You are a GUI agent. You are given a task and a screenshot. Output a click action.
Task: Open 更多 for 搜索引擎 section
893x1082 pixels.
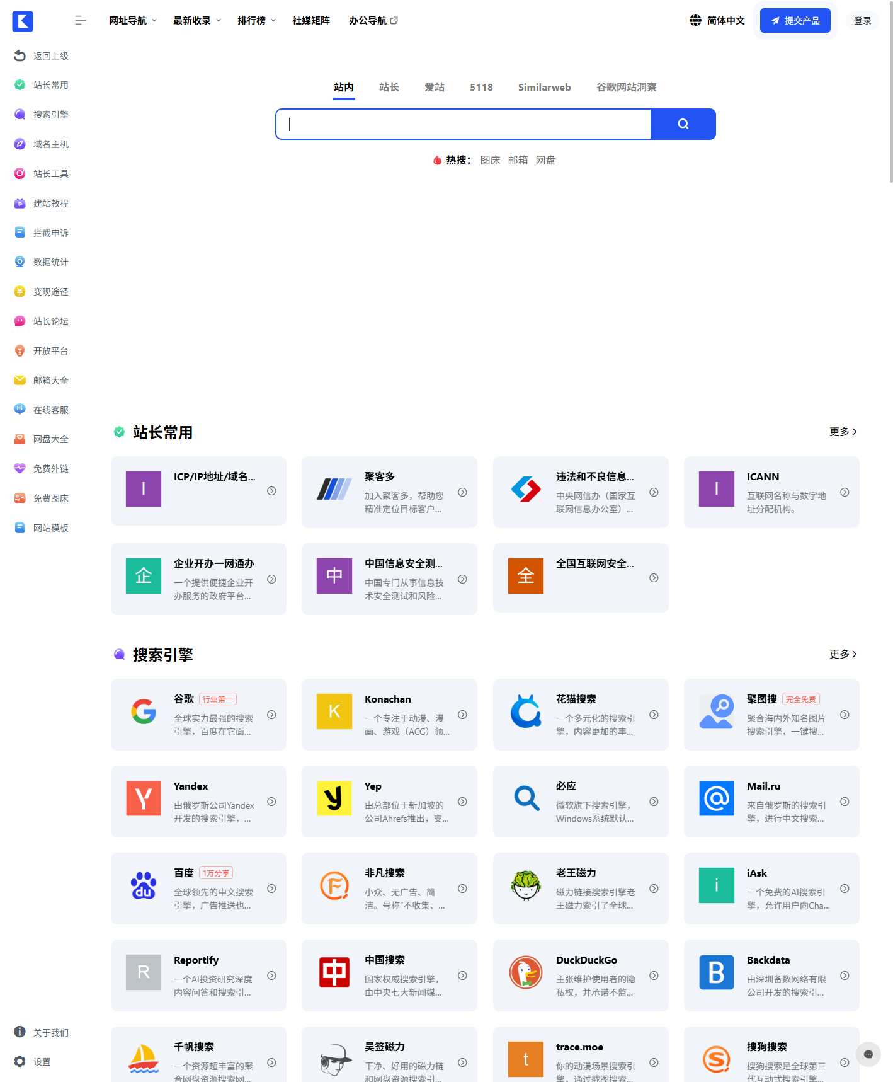(843, 654)
